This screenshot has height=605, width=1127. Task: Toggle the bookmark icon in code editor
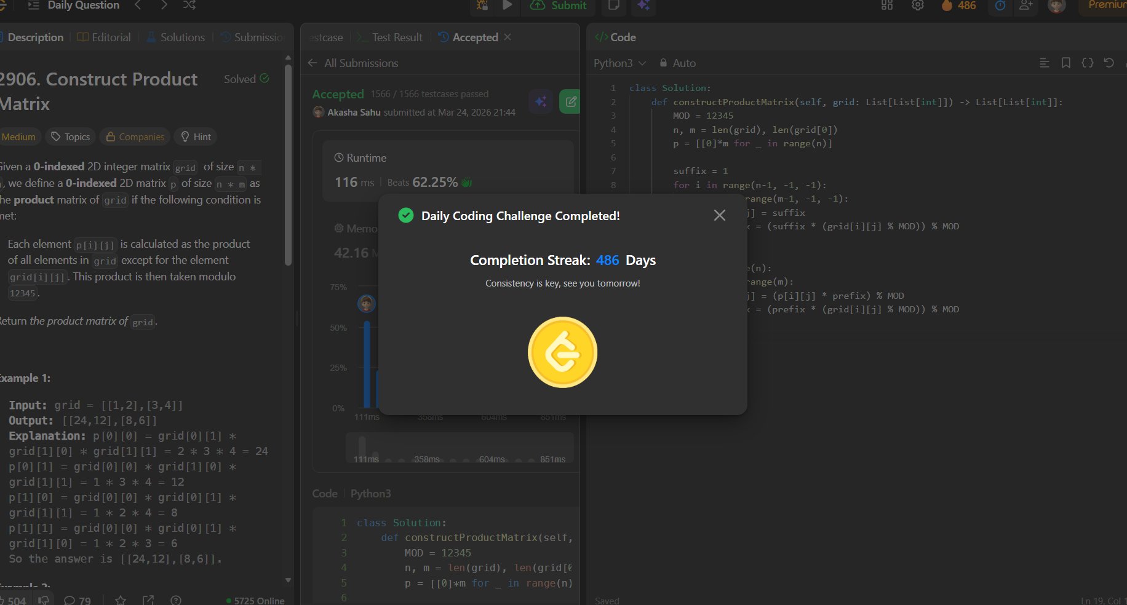click(x=1065, y=63)
